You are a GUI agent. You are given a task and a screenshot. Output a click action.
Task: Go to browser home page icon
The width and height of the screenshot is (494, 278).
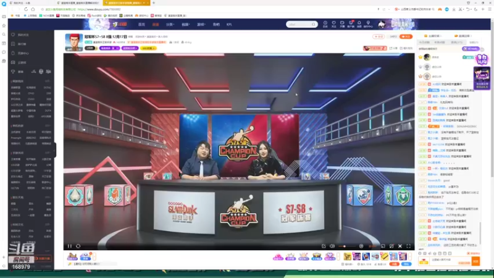point(33,9)
